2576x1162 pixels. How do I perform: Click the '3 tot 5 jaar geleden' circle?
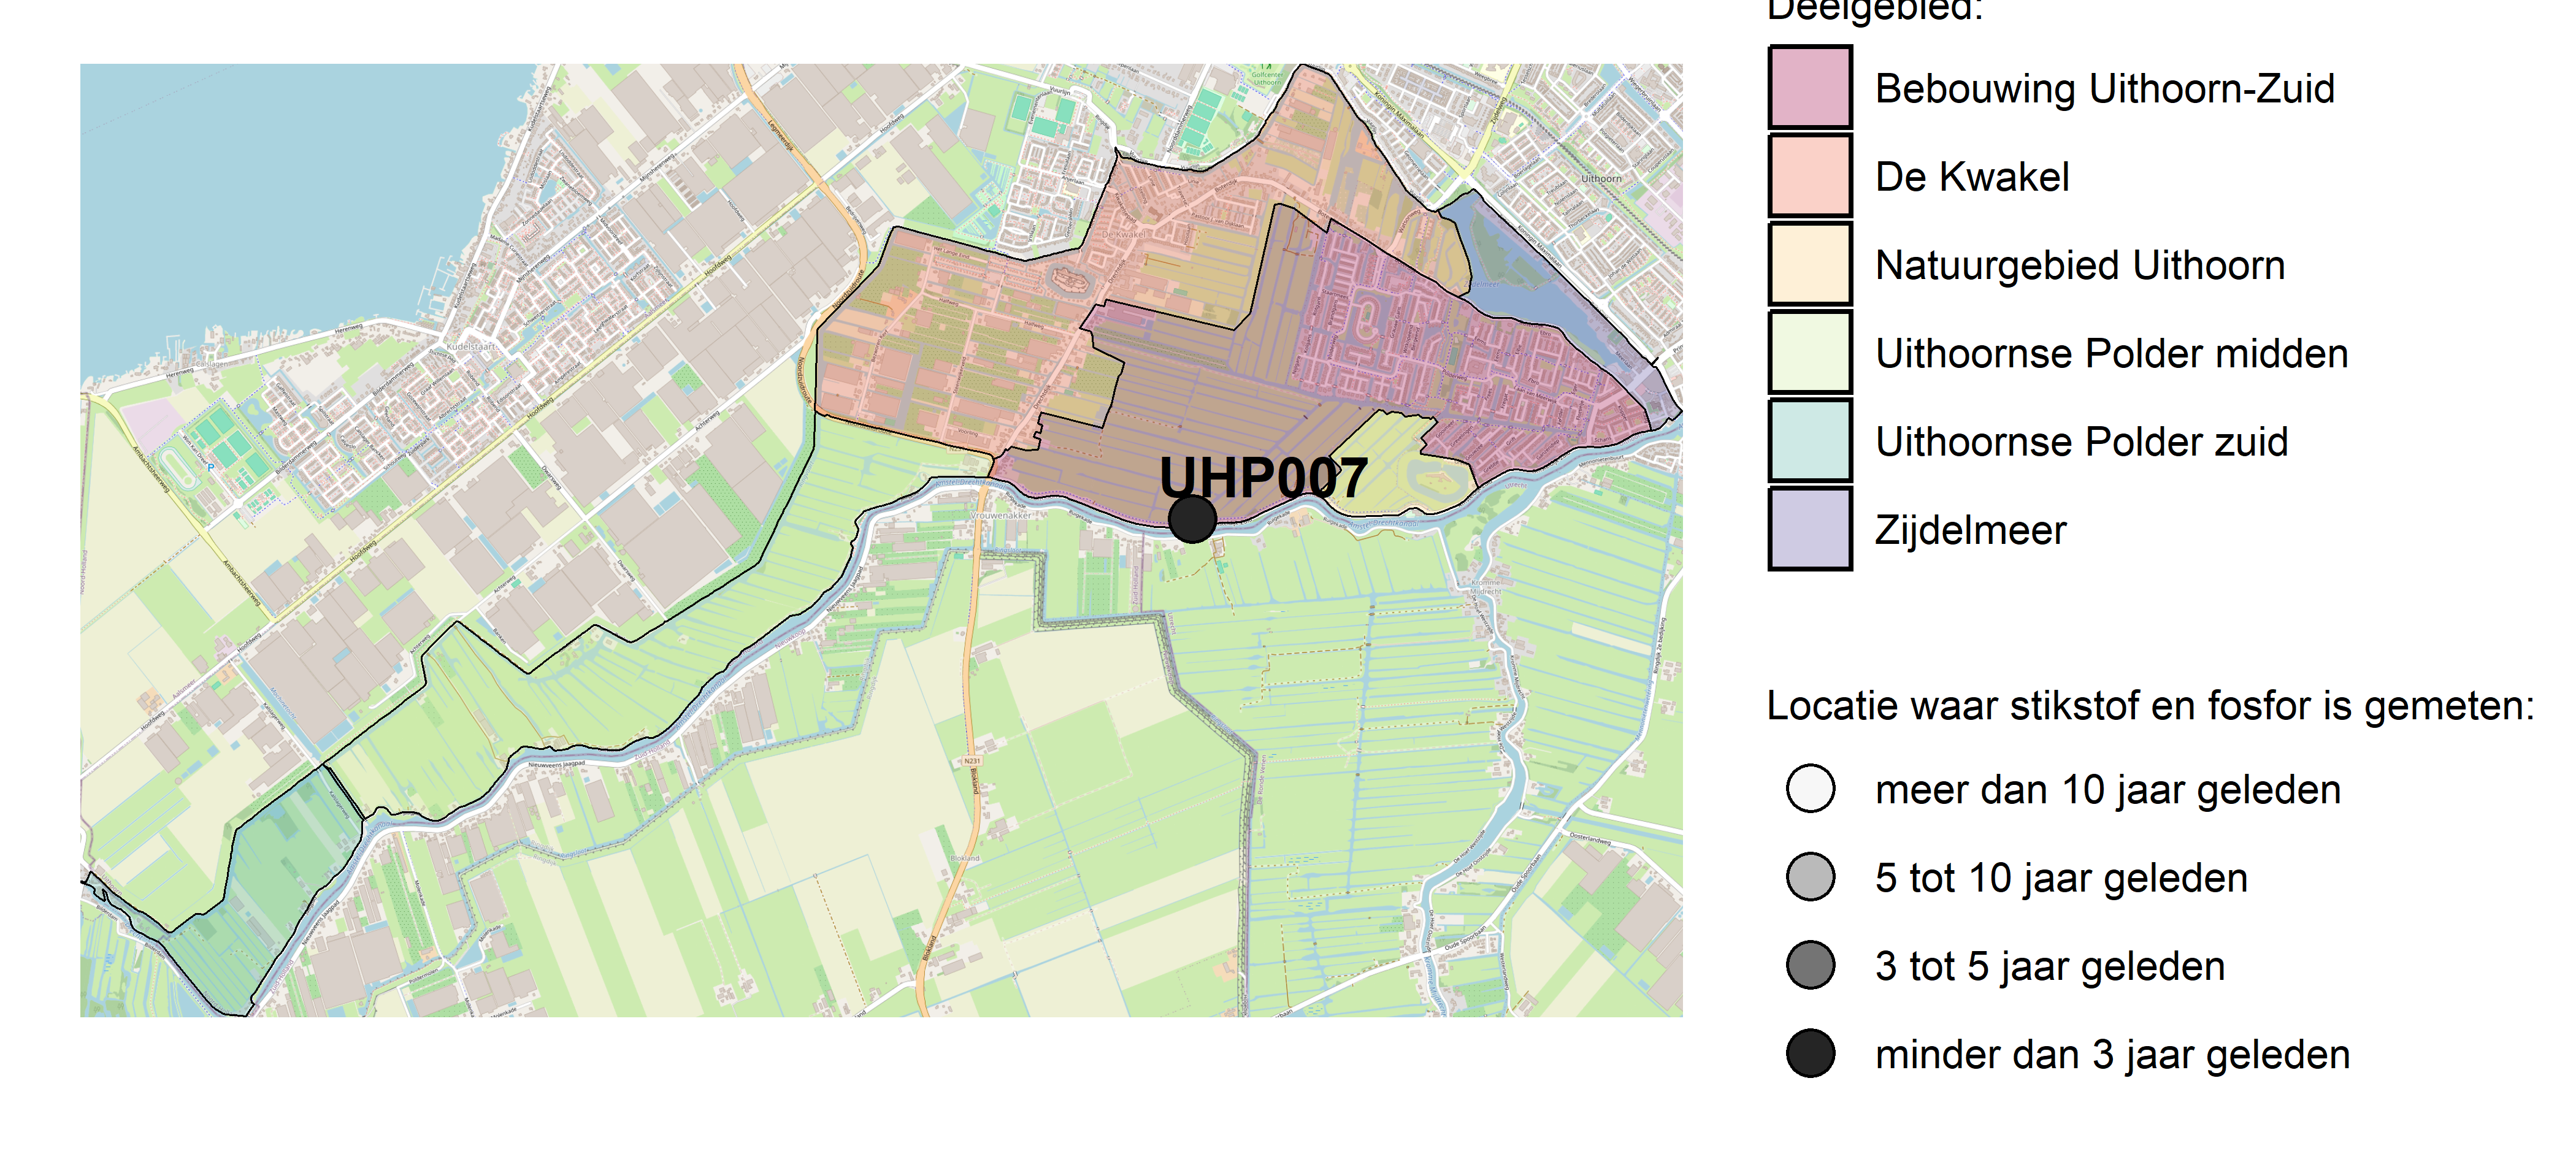click(x=1810, y=965)
